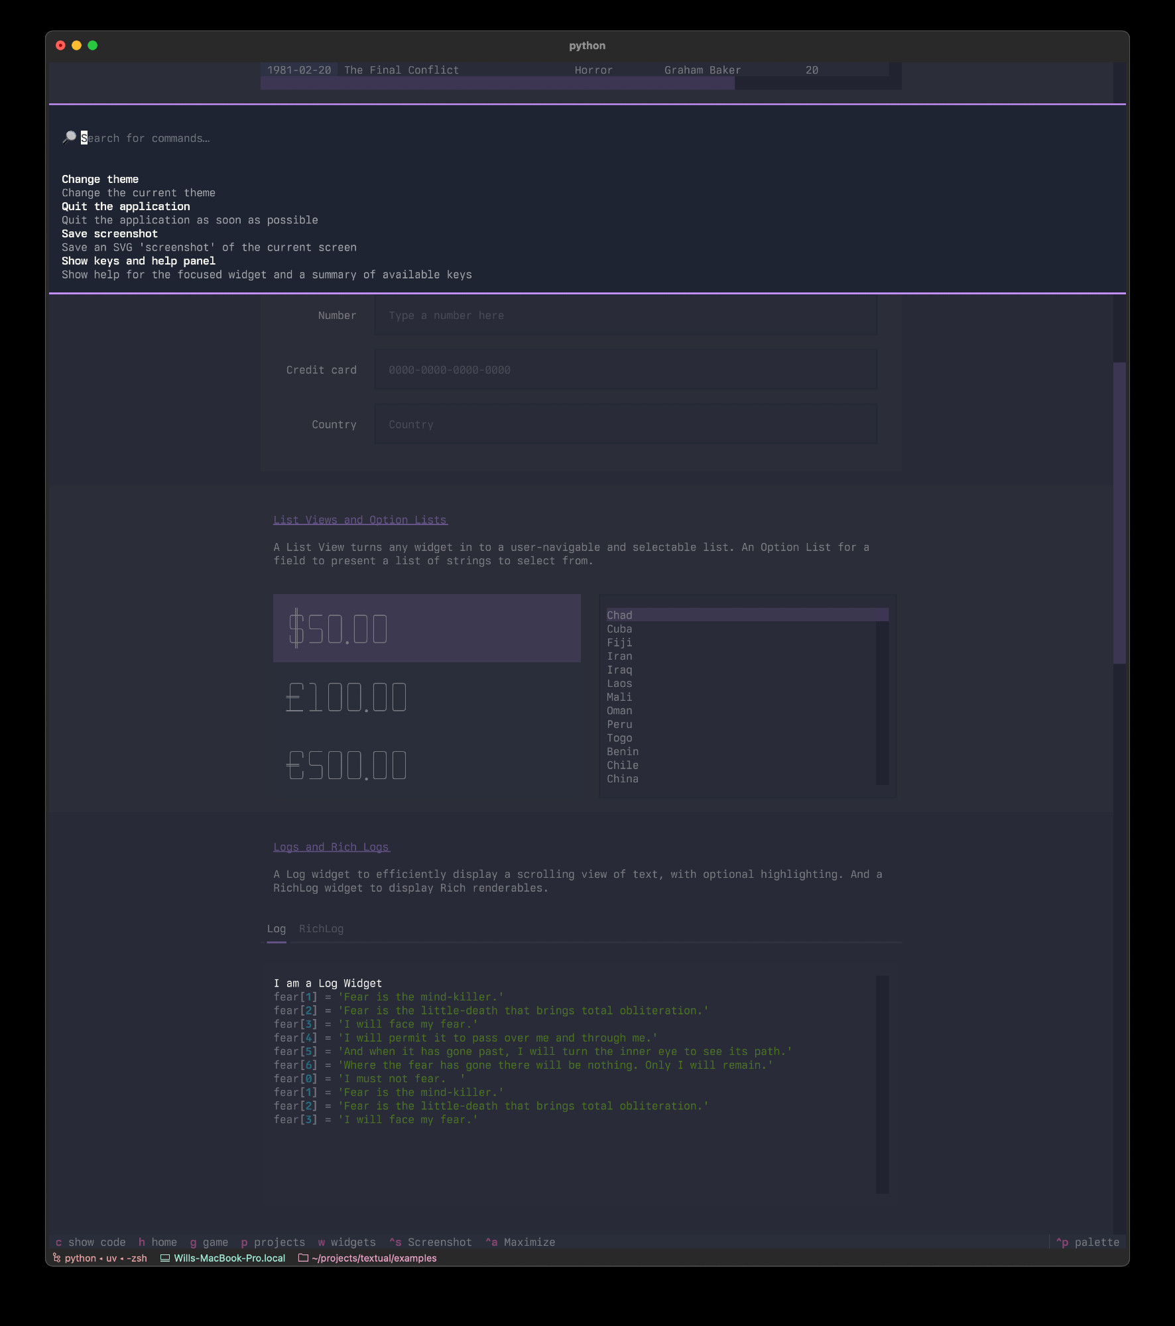This screenshot has height=1326, width=1175.
Task: Click the Credit card input field
Action: pos(625,370)
